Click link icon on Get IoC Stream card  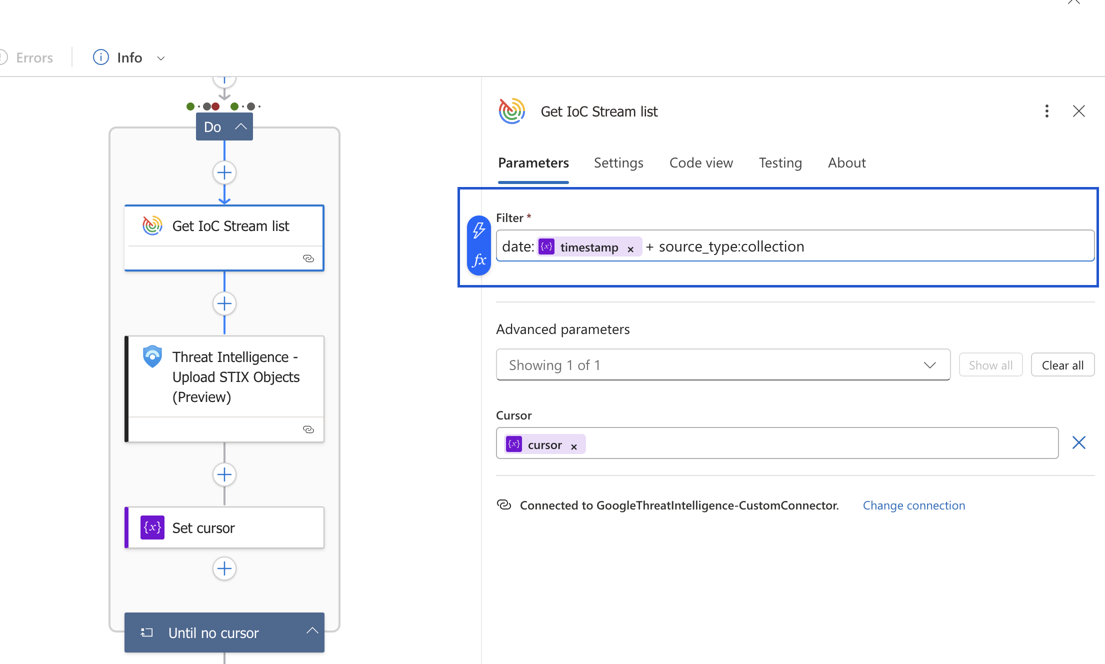coord(308,258)
